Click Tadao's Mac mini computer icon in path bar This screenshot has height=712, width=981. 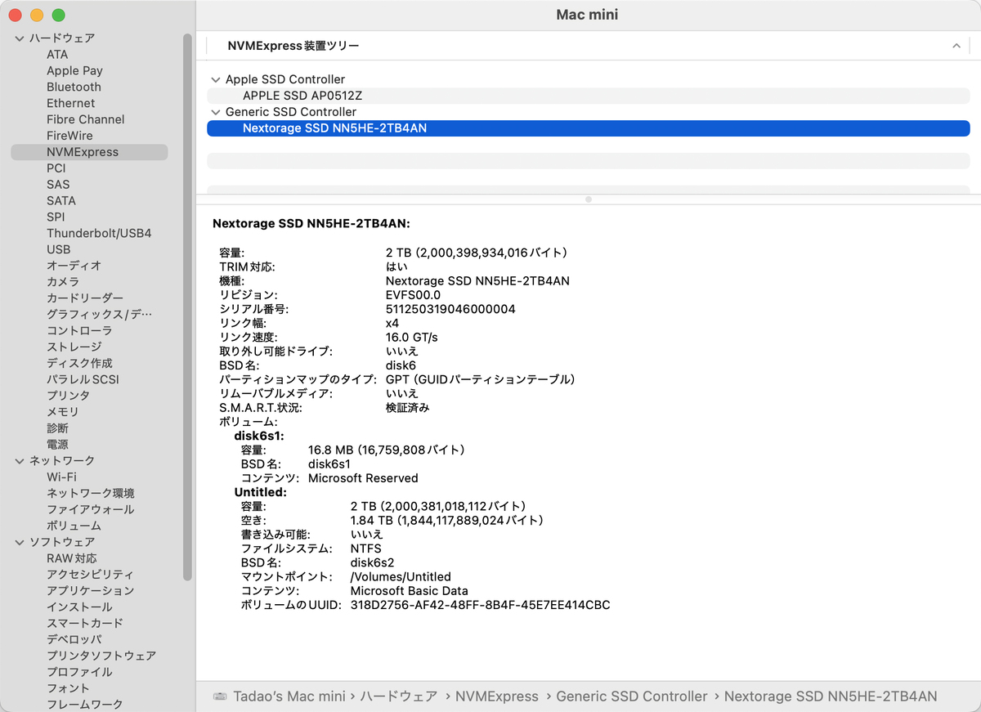pyautogui.click(x=220, y=696)
